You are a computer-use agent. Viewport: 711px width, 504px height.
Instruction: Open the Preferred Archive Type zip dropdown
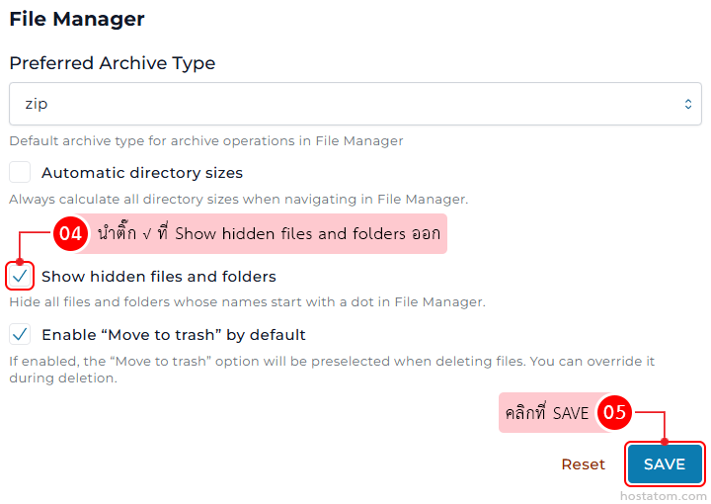point(355,104)
